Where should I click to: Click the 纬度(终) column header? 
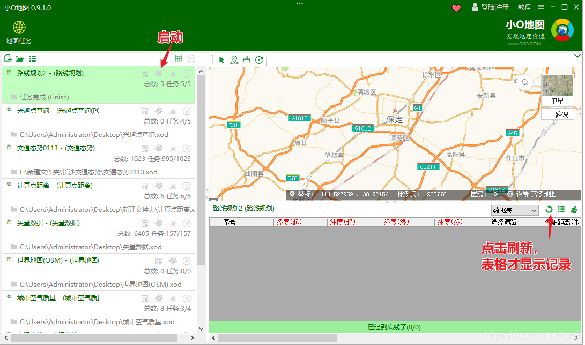(462, 222)
